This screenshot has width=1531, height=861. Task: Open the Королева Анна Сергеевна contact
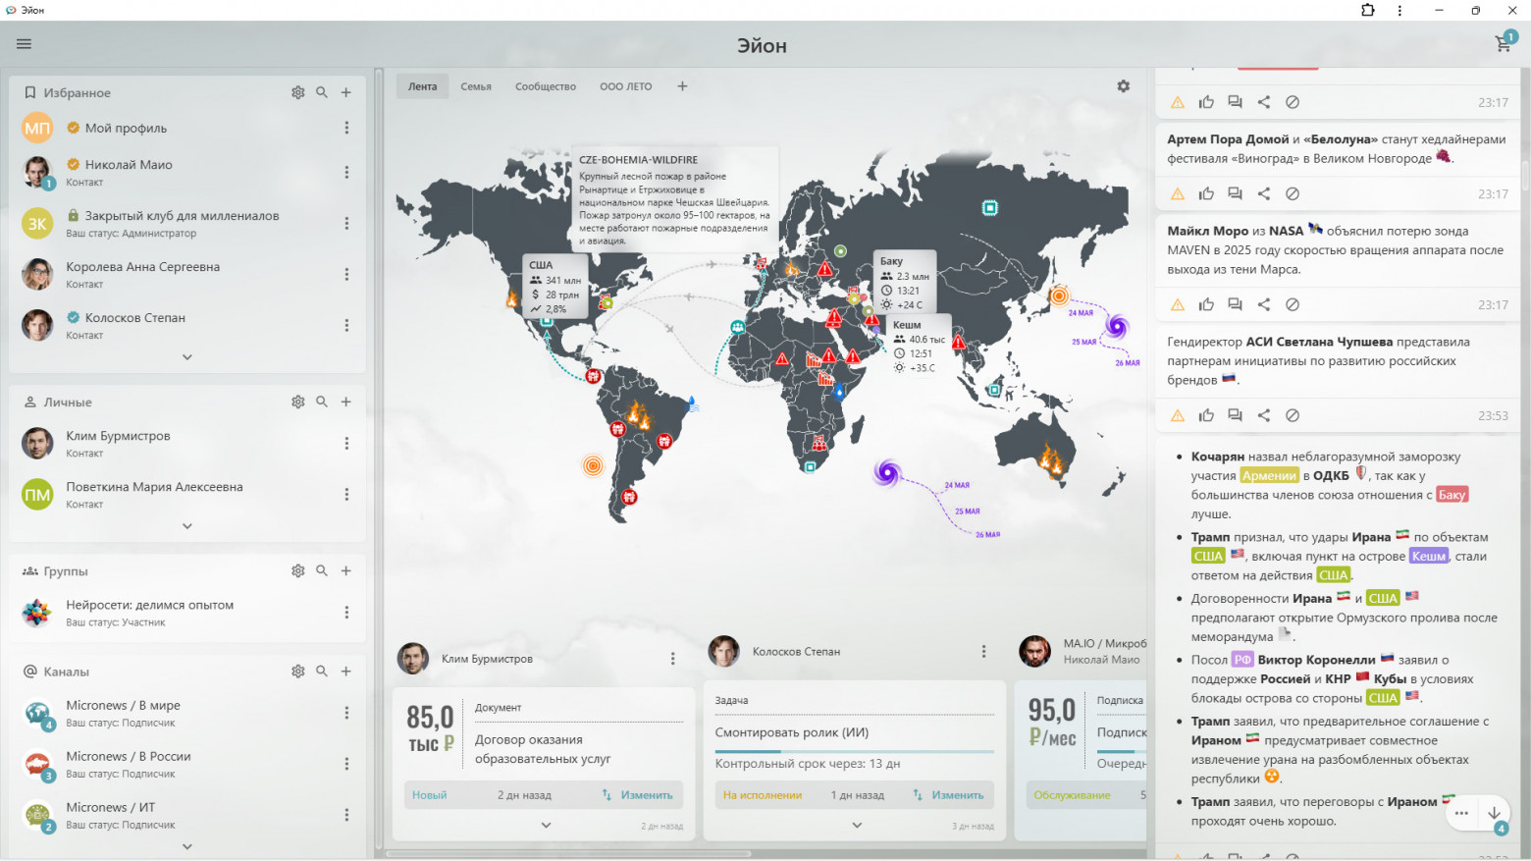pyautogui.click(x=186, y=274)
